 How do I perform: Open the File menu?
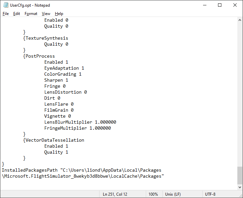pyautogui.click(x=6, y=14)
